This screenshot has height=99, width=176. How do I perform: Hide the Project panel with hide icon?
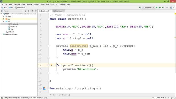[36, 11]
